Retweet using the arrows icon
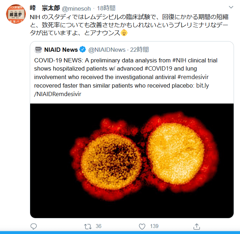Image resolution: width=240 pixels, height=234 pixels. pos(88,226)
